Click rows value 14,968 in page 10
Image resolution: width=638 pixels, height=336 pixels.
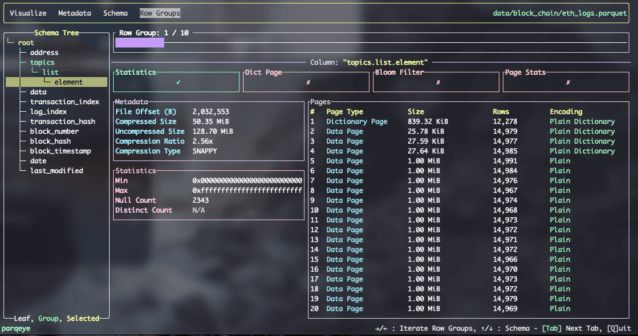(x=505, y=210)
